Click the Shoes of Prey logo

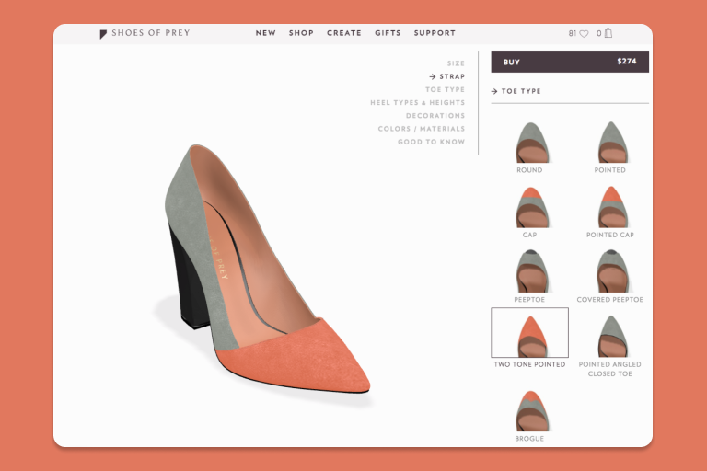pos(145,33)
